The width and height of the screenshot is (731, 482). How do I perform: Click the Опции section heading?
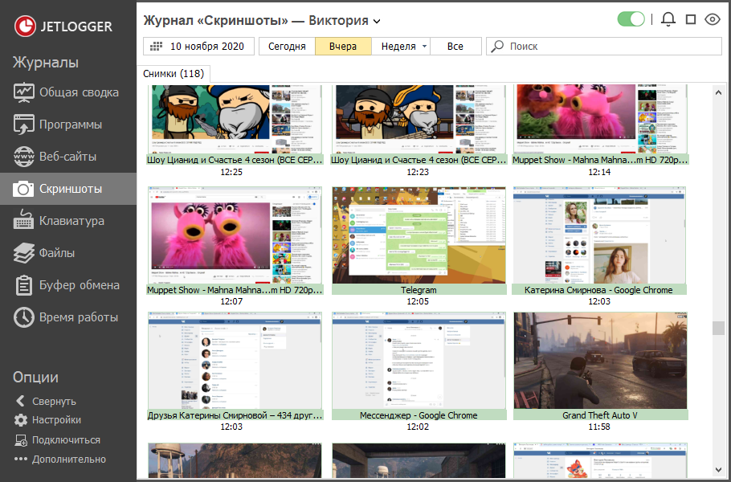click(35, 377)
